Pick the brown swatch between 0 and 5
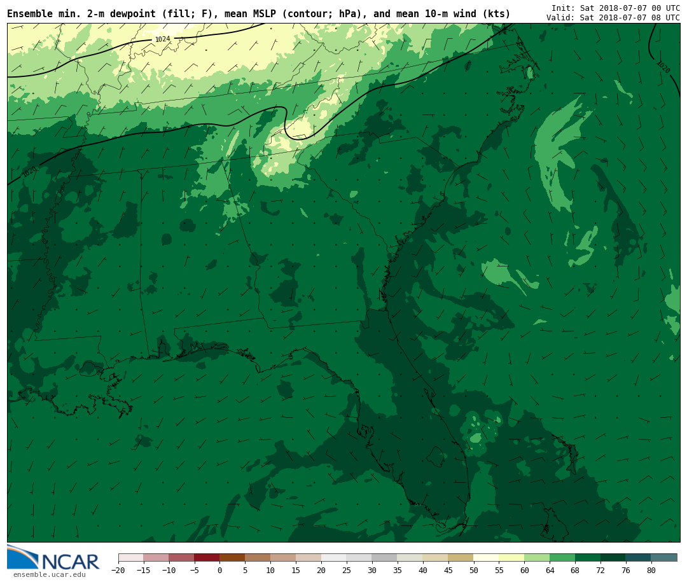 click(232, 558)
